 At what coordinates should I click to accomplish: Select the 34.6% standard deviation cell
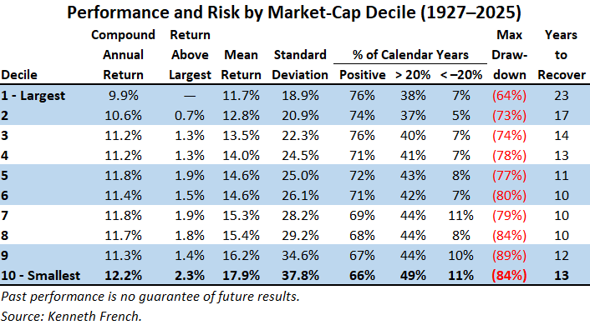point(300,256)
